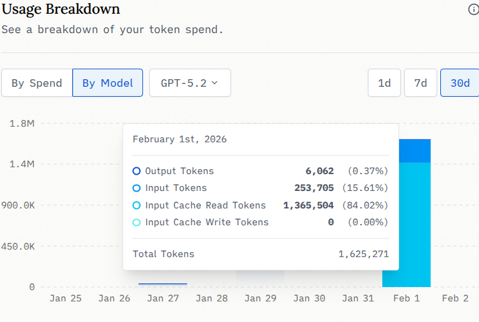Choose the 7d time range
This screenshot has height=322, width=479.
tap(420, 83)
